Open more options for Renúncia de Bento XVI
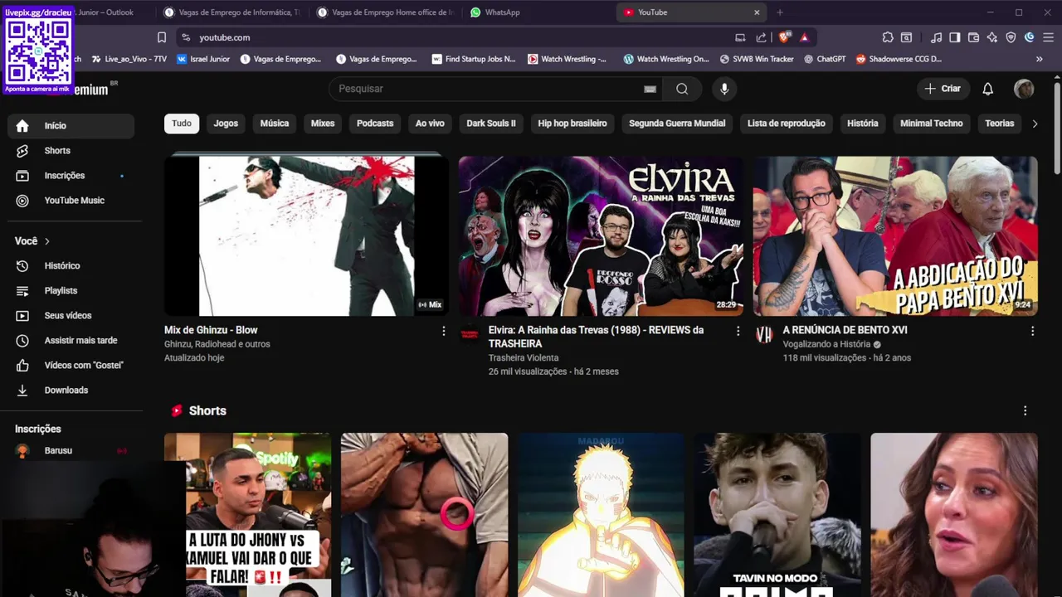The image size is (1062, 597). coord(1032,331)
